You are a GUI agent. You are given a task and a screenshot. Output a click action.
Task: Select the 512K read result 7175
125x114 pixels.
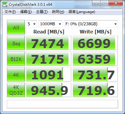point(49,59)
